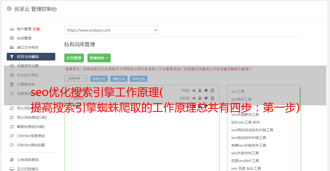Click the edit icon beside UWriter深度原创
Image resolution: width=330 pixels, height=171 pixels.
coord(12,136)
